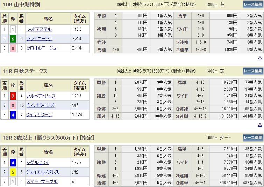This screenshot has width=264, height=187.
Task: Select 12R 複勝 payout 1,930円
Action: click(x=141, y=169)
